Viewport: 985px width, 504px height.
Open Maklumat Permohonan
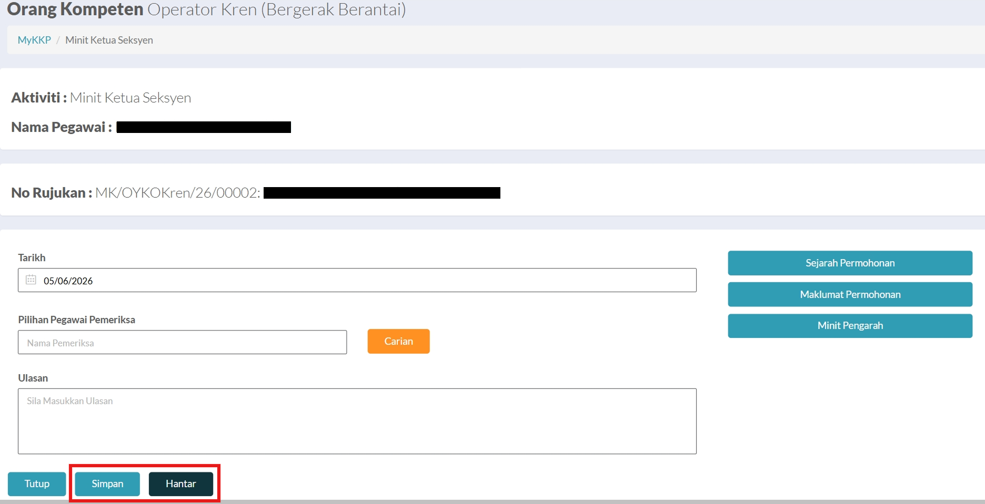[x=850, y=294]
